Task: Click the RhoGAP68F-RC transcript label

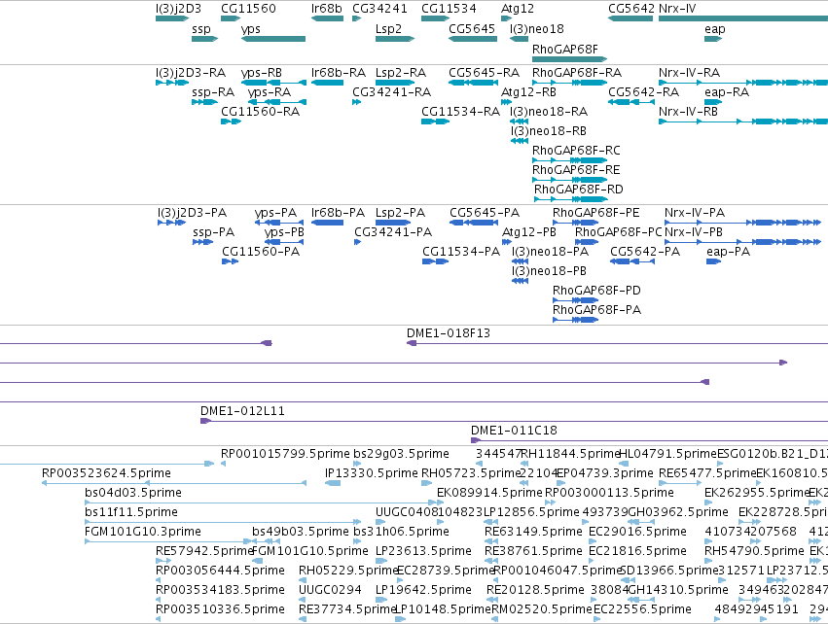Action: tap(576, 151)
